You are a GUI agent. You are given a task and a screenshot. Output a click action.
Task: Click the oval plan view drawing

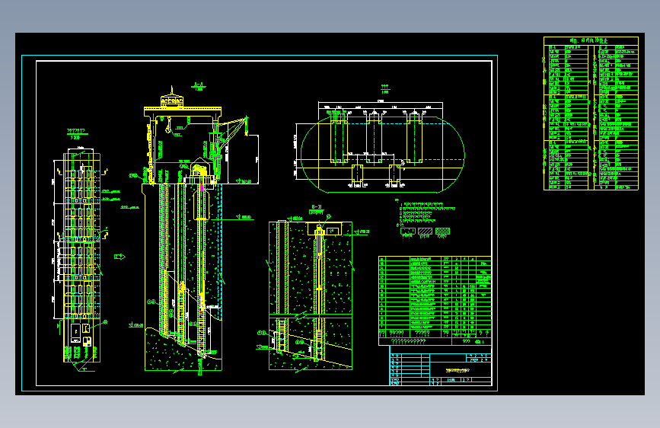click(383, 155)
